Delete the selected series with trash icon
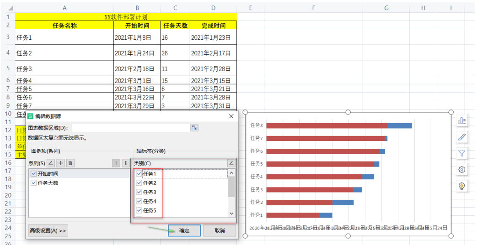Viewport: 477px width, 245px height. click(x=70, y=163)
